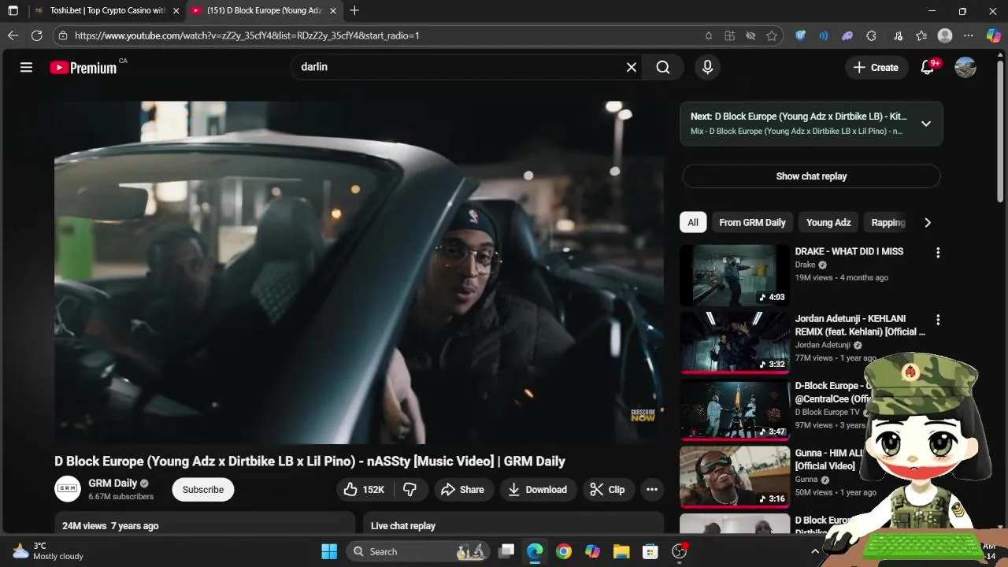
Task: Show chat replay
Action: [x=811, y=176]
